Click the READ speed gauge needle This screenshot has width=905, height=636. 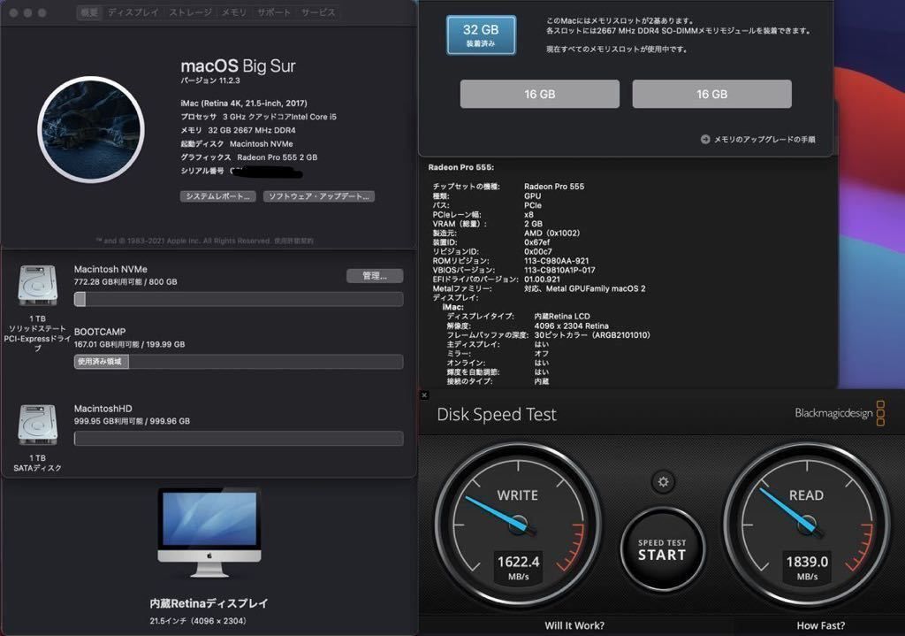787,510
